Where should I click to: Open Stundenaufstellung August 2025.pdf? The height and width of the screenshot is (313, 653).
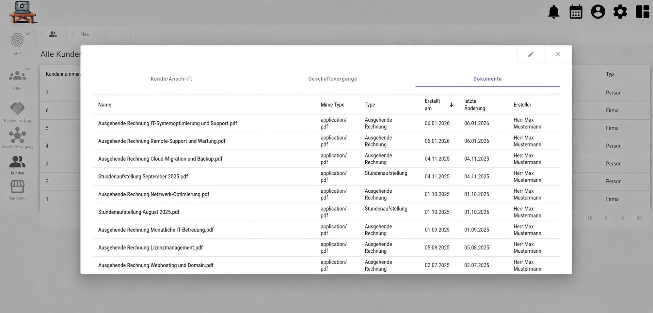[139, 212]
